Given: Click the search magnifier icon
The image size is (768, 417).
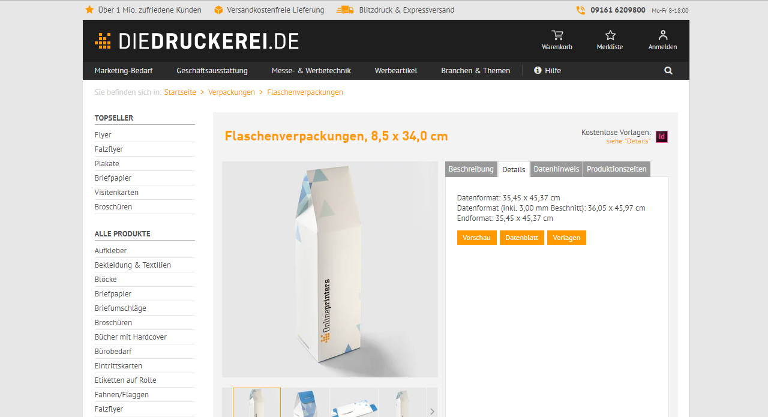Looking at the screenshot, I should pos(668,71).
